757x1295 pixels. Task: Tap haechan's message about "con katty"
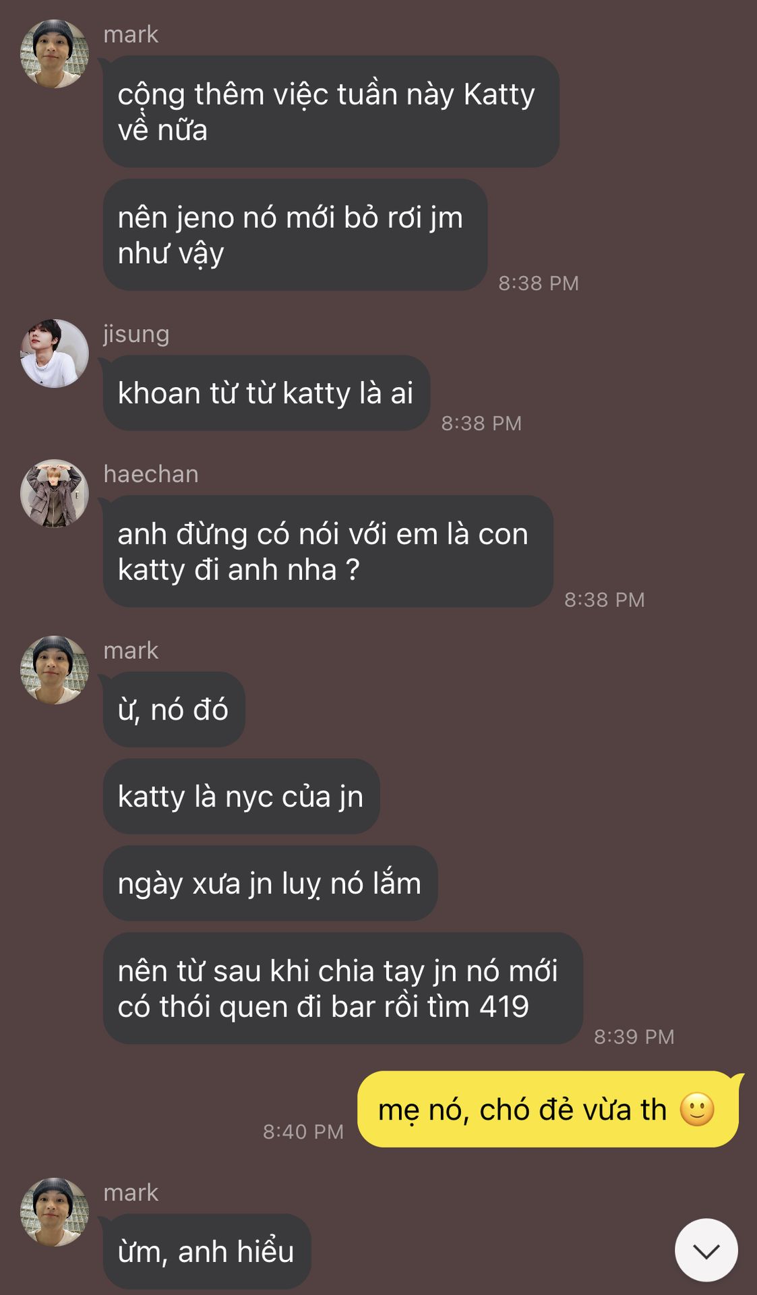tap(328, 552)
